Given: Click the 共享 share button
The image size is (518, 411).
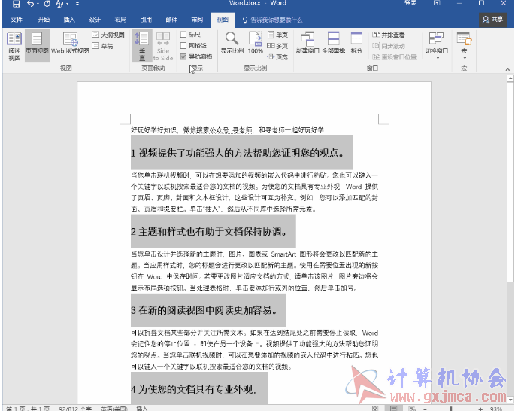Looking at the screenshot, I should [492, 20].
